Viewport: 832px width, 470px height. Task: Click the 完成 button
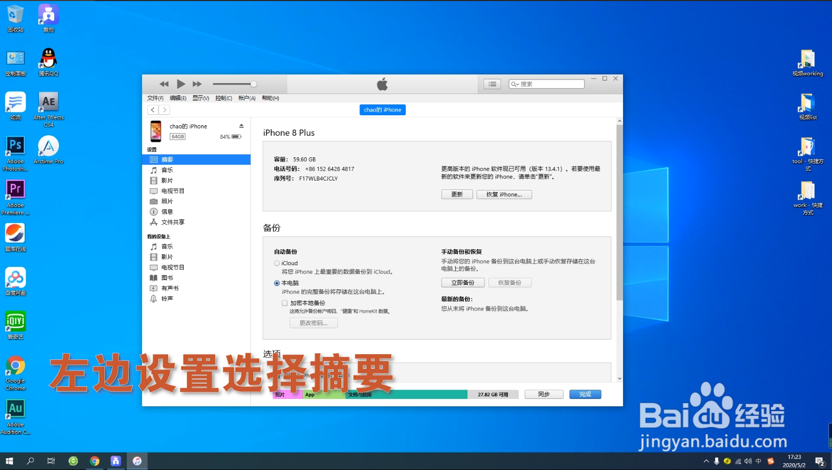[585, 394]
